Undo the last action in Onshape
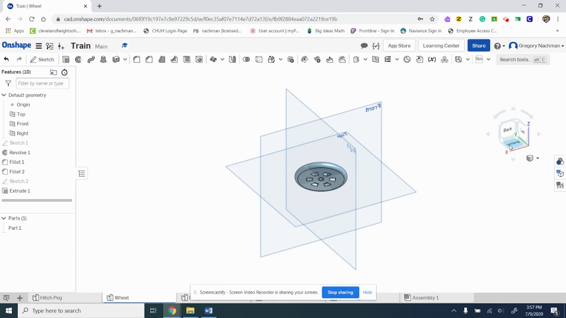The width and height of the screenshot is (566, 318). 6,60
